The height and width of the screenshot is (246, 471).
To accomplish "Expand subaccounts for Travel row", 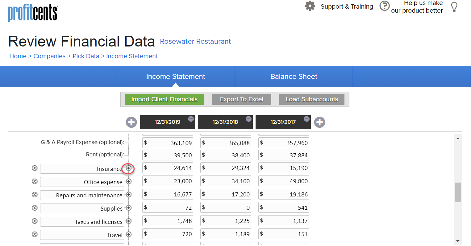I will (x=129, y=234).
